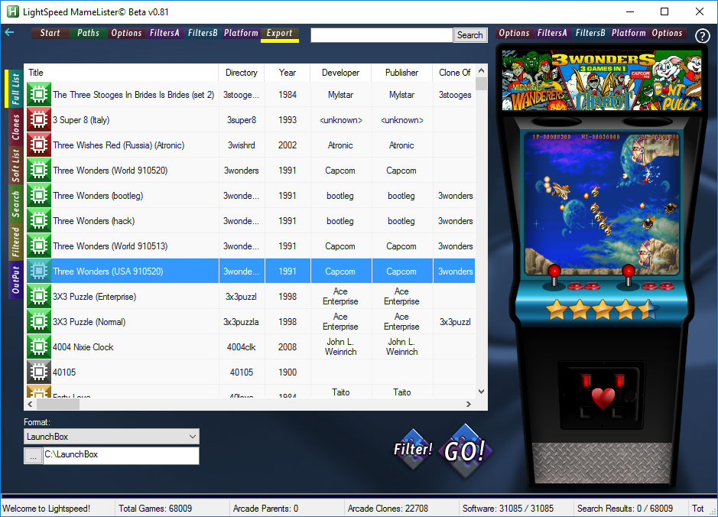The height and width of the screenshot is (517, 718).
Task: Click the chip icon for The Three Stooges row
Action: click(39, 94)
